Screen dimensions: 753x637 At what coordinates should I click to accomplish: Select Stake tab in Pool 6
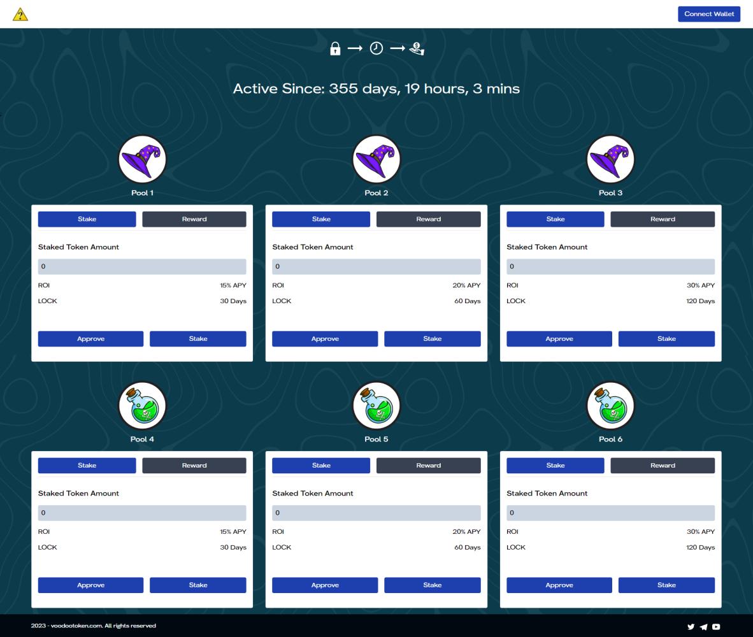[x=555, y=466]
